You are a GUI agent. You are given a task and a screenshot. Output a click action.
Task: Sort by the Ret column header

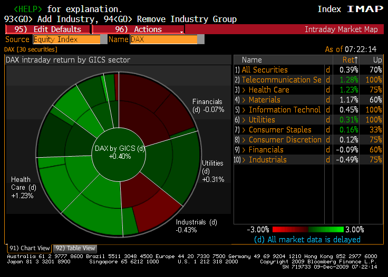[348, 60]
